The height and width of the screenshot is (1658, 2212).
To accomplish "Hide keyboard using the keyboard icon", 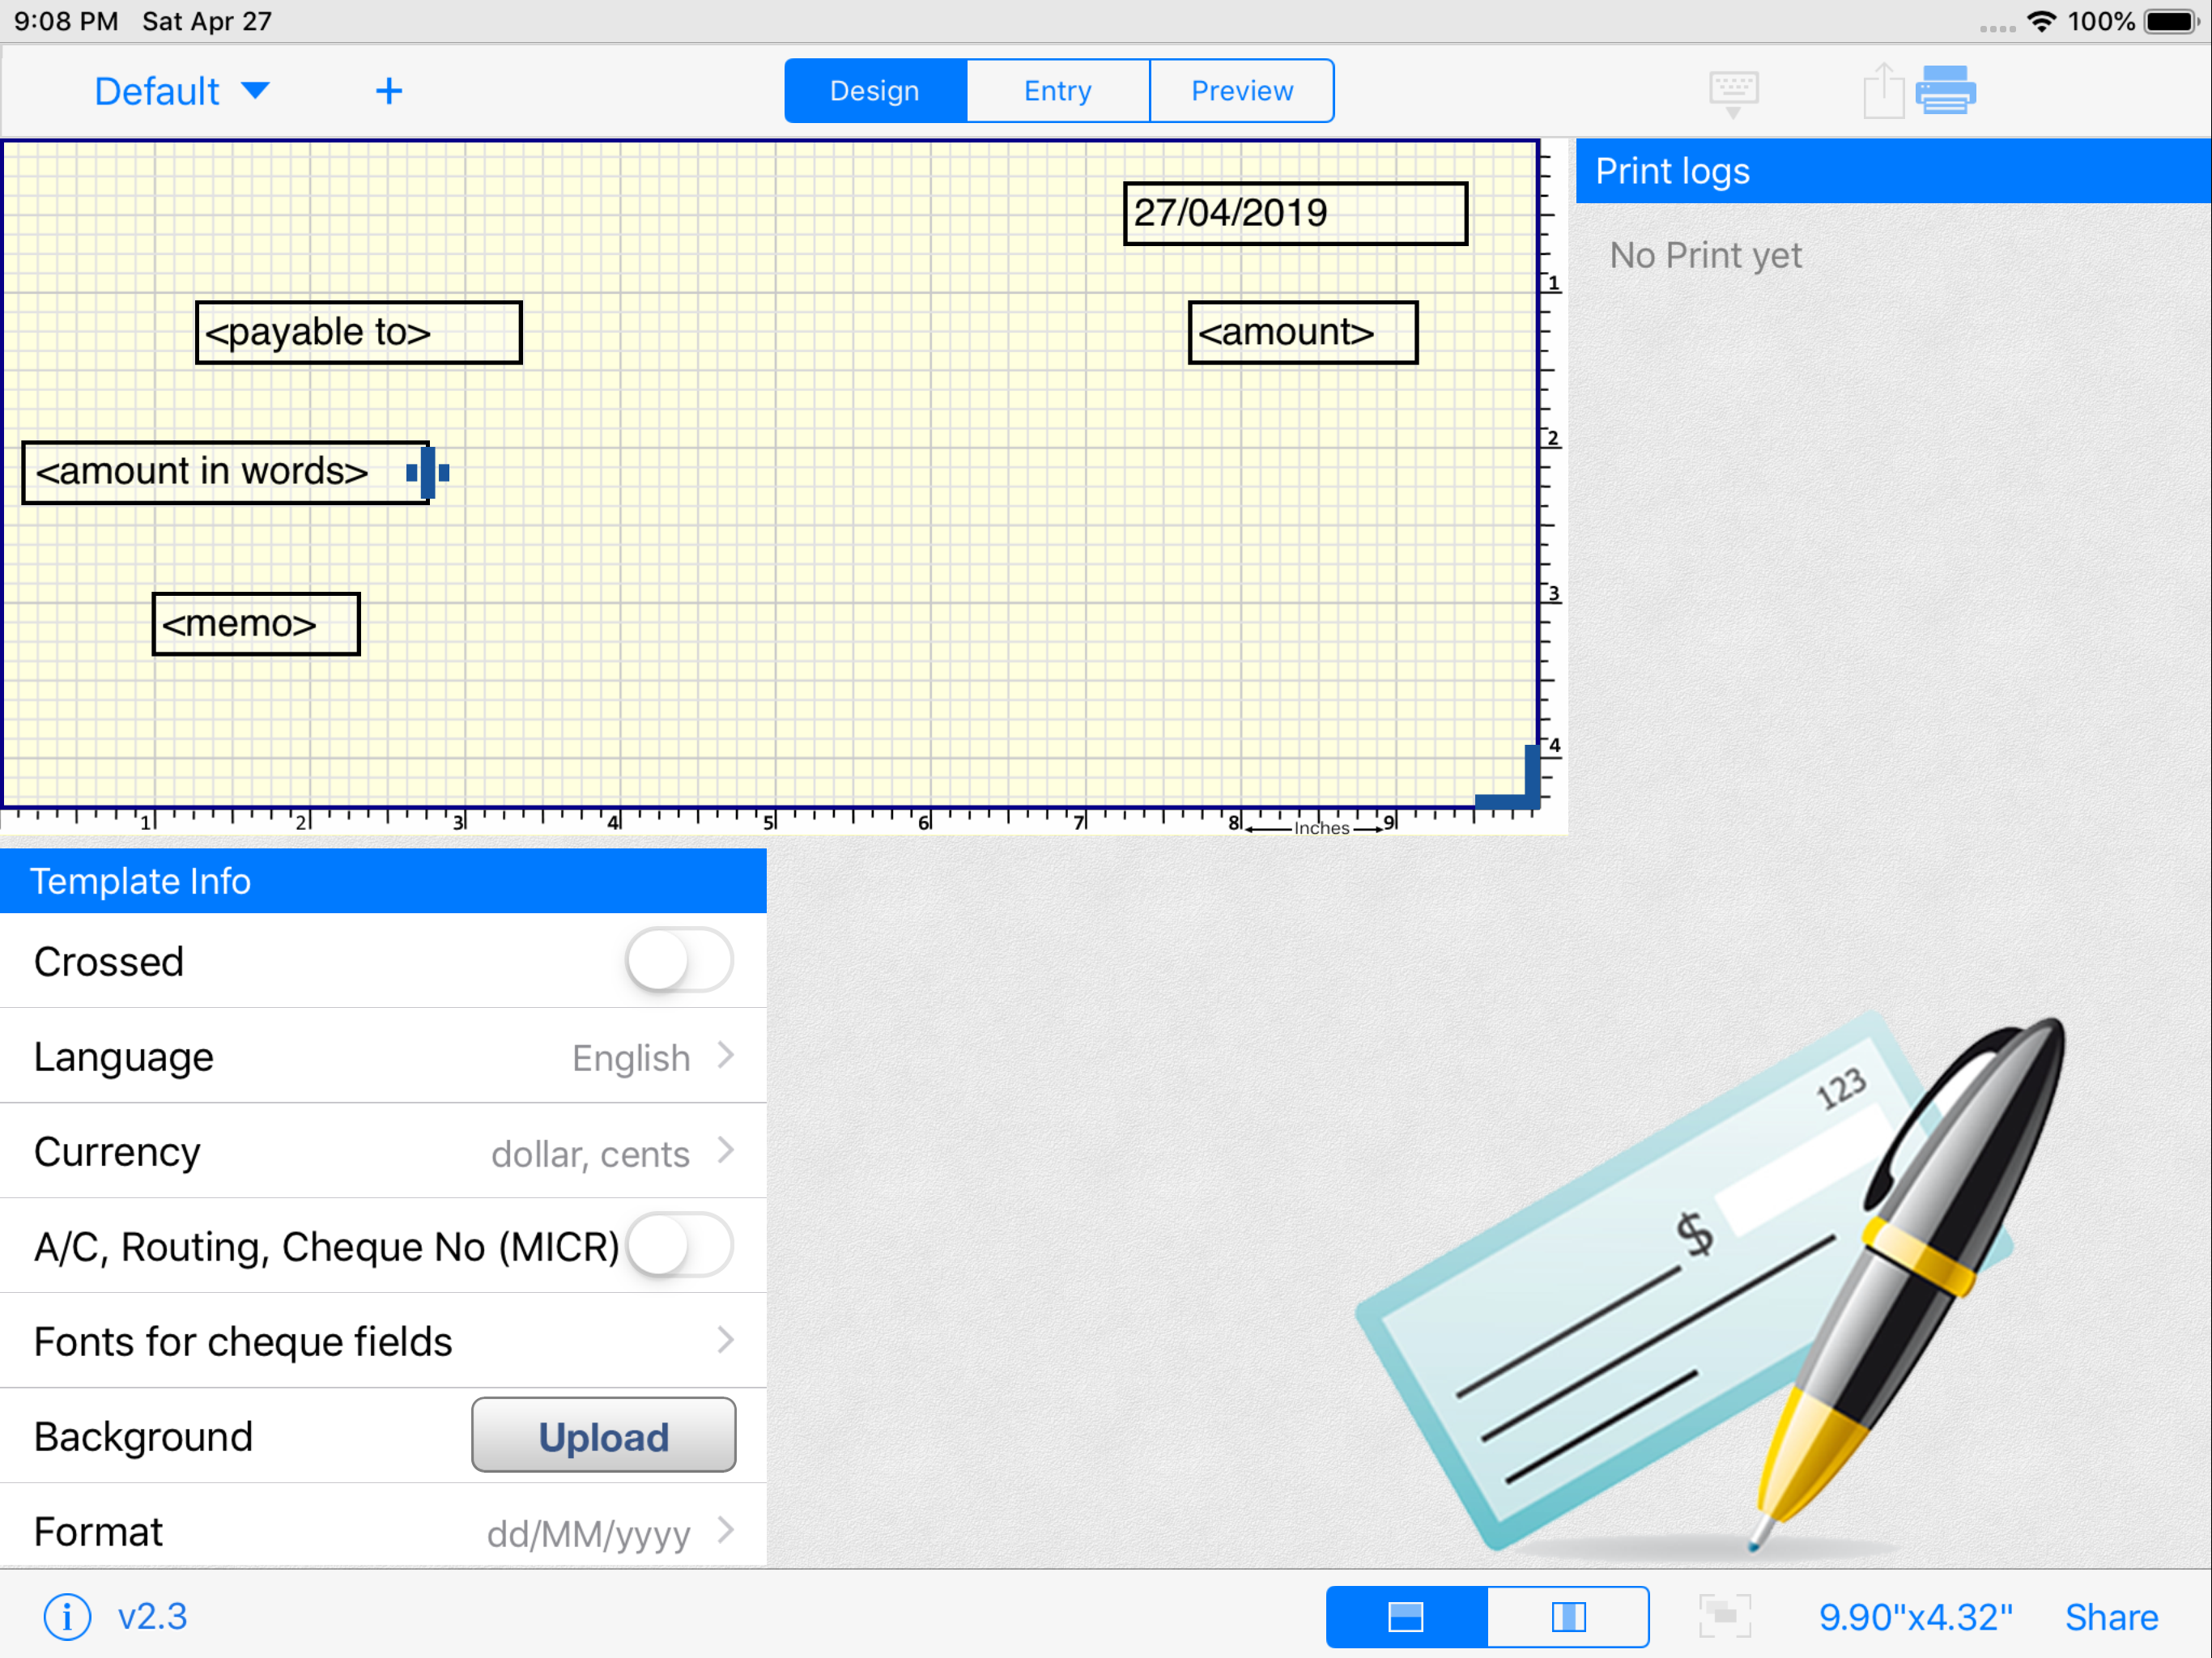I will pos(1733,91).
